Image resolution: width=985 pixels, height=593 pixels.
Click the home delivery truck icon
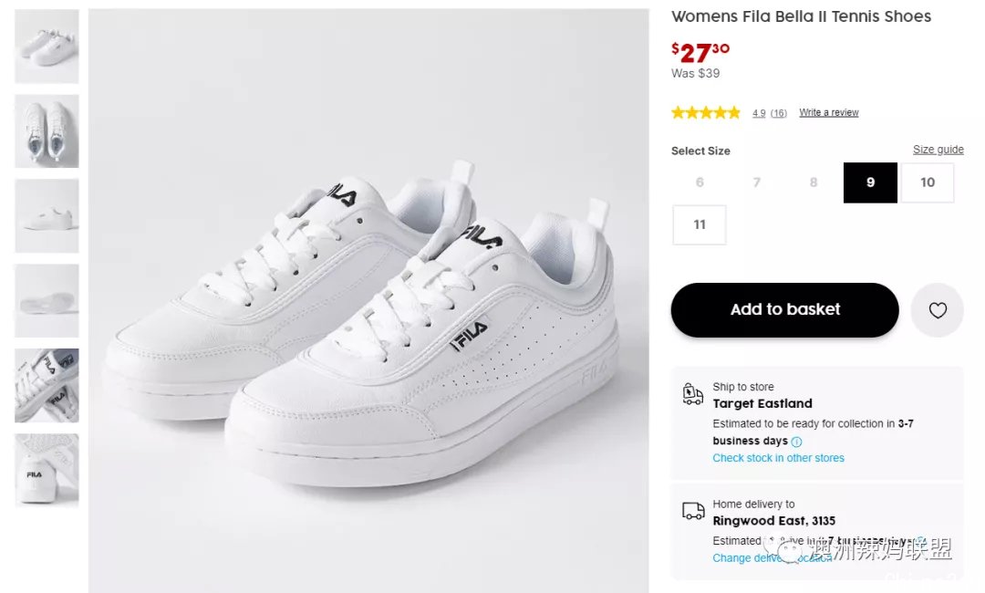693,511
